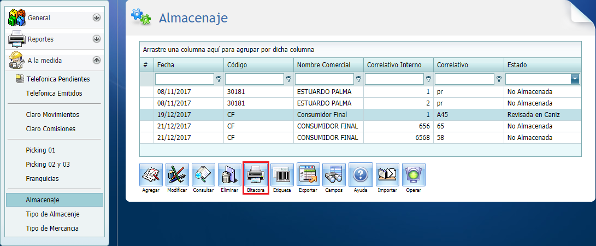Open Telefonica Pendientes menu item
596x246 pixels.
tap(57, 79)
